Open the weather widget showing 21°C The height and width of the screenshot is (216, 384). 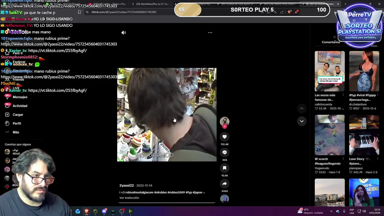click(310, 211)
